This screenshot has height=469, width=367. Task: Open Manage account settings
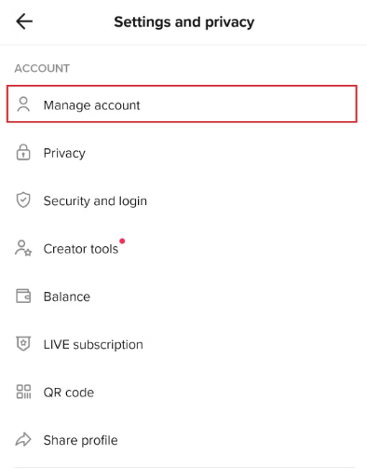[182, 104]
